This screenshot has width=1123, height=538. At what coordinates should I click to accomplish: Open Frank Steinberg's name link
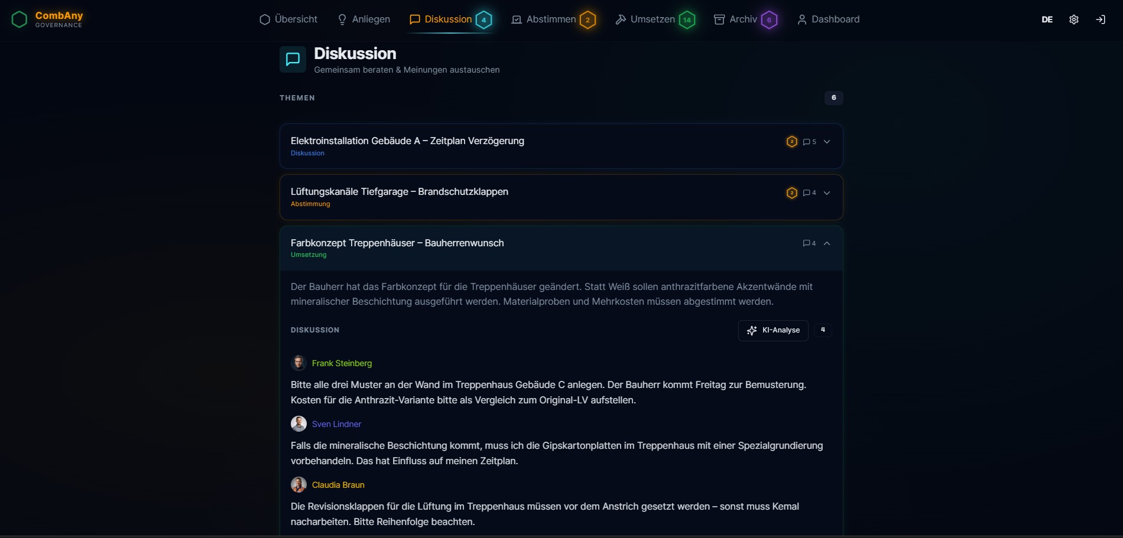[342, 363]
